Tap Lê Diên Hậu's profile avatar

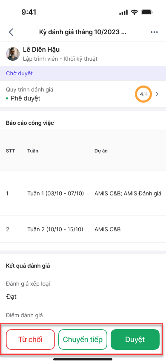coord(13,54)
